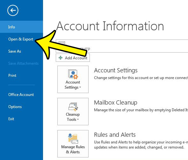Click the 'Manage the size of your mailbox' text
This screenshot has height=160, width=188.
tap(141, 110)
